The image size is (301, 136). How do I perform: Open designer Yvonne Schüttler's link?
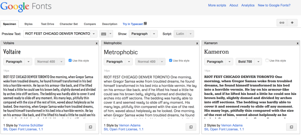(31, 125)
